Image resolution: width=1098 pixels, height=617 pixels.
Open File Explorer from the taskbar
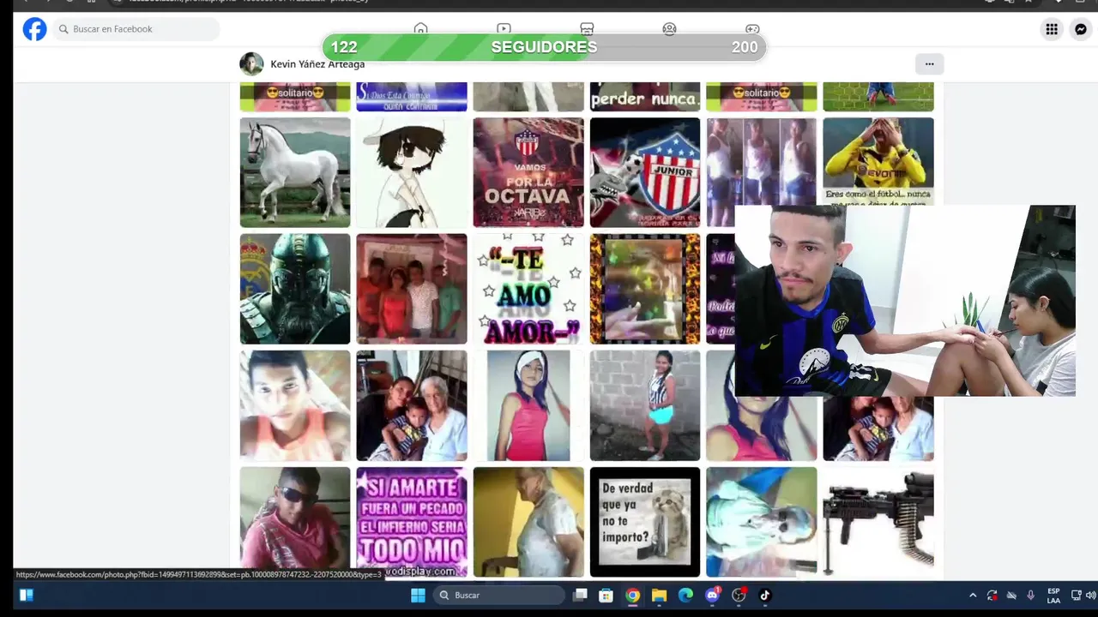659,595
